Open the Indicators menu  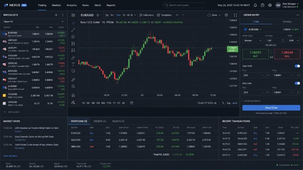(146, 15)
